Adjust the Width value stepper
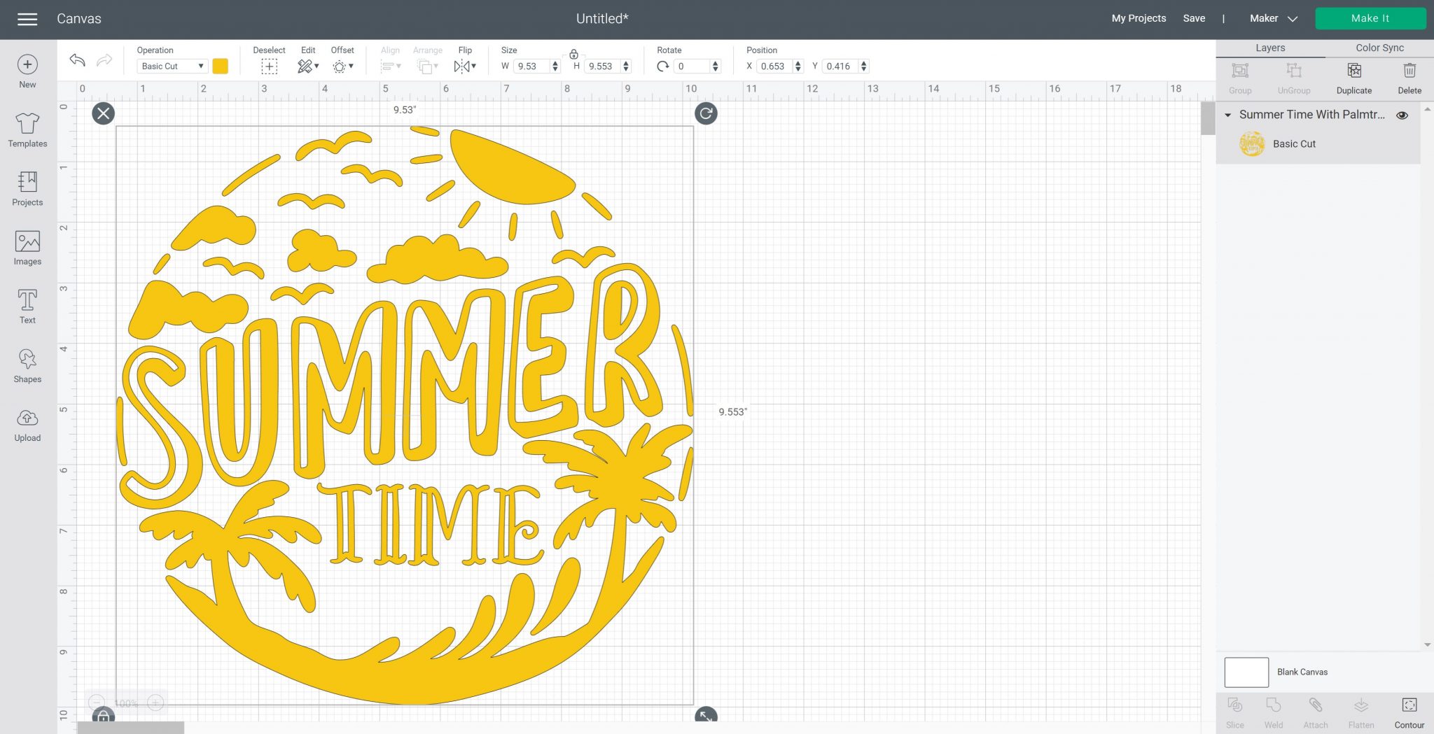Viewport: 1434px width, 734px height. 555,66
